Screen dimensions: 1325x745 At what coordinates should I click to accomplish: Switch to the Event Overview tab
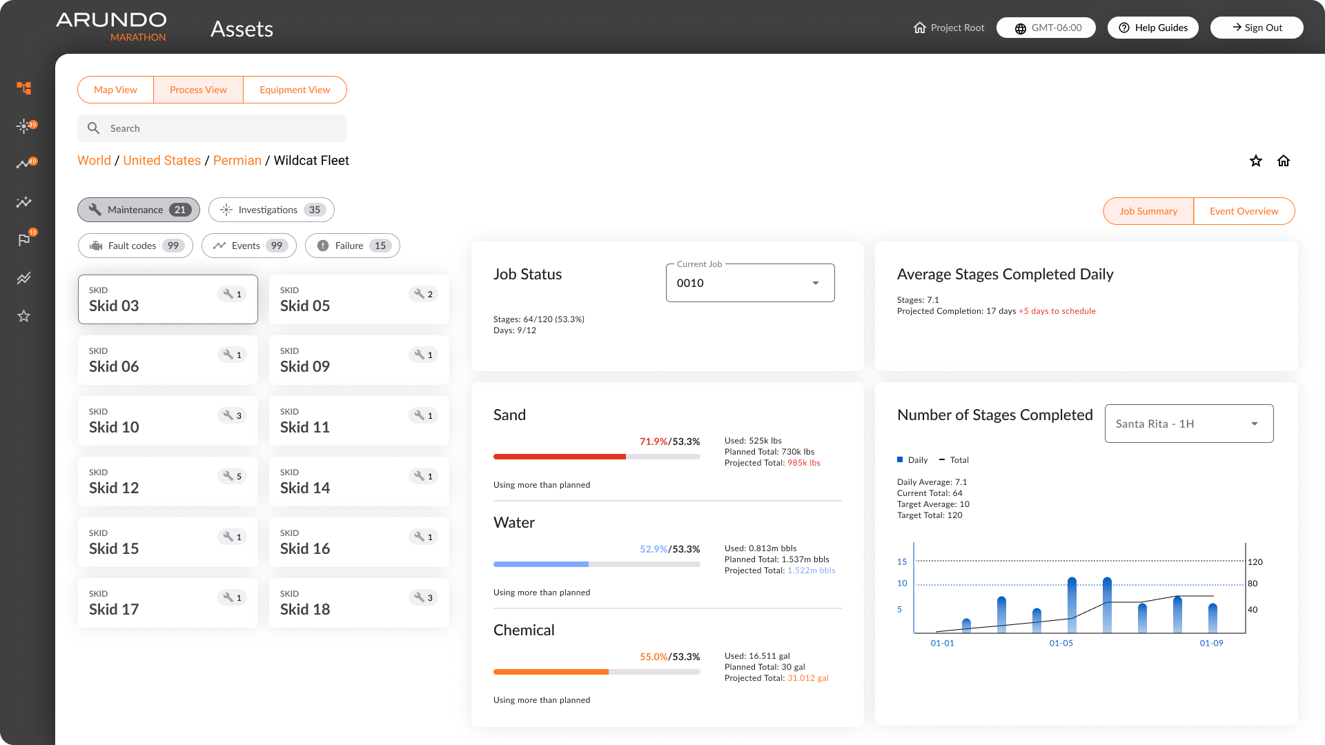pos(1244,211)
